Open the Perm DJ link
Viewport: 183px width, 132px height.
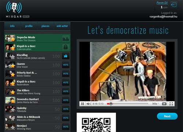click(x=162, y=3)
